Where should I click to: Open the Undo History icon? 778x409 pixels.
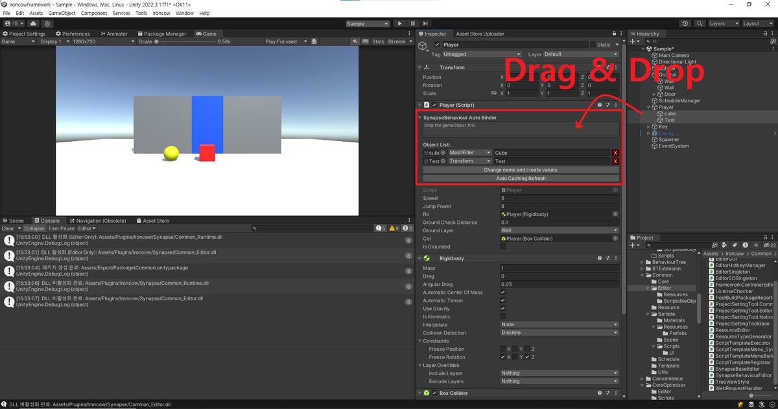coord(685,23)
